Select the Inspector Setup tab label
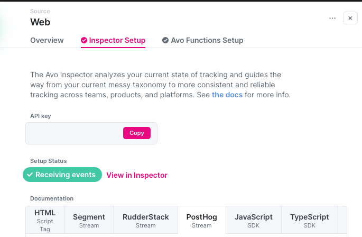This screenshot has height=237, width=362. click(x=117, y=40)
